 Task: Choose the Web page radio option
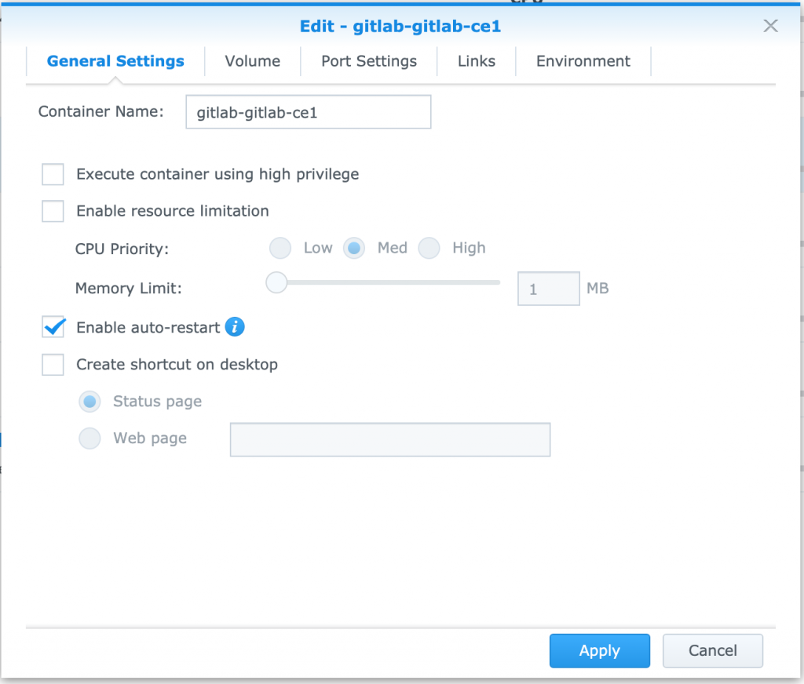coord(90,438)
